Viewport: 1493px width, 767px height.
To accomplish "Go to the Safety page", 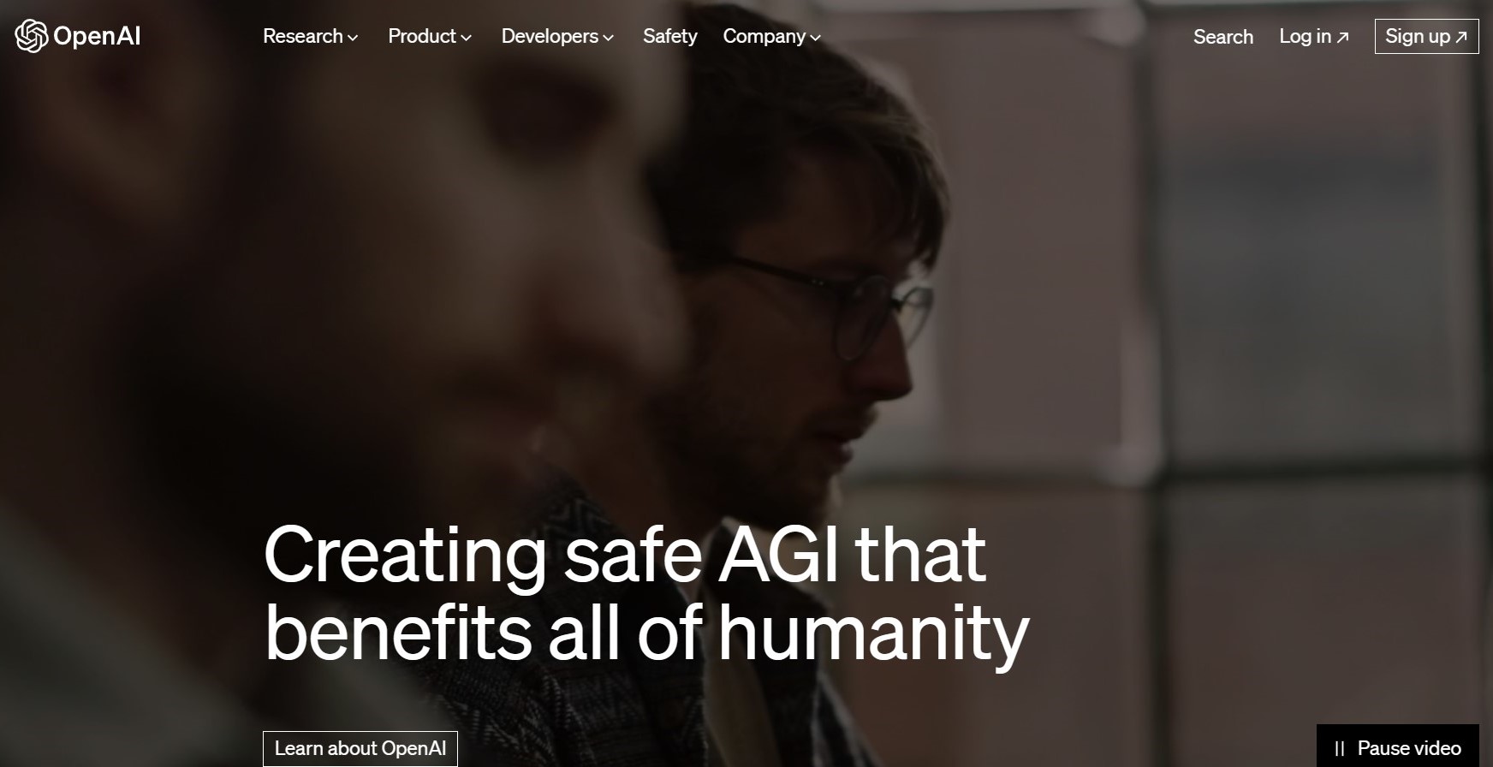I will (670, 36).
